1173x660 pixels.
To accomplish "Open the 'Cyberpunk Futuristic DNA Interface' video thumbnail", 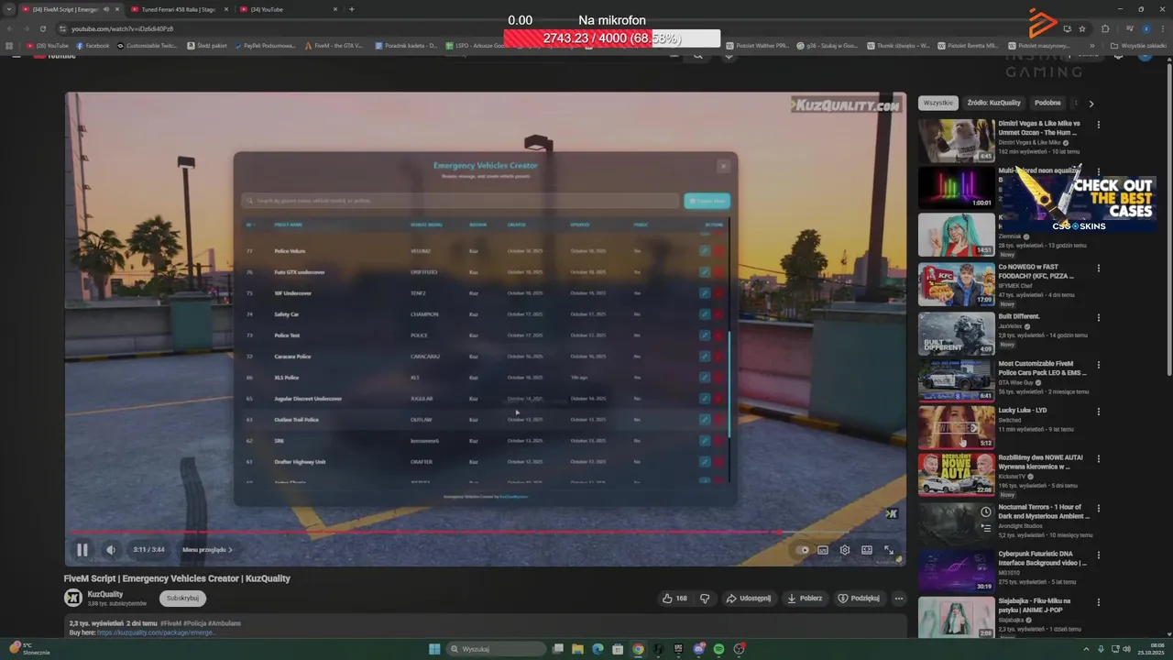I will tap(956, 570).
